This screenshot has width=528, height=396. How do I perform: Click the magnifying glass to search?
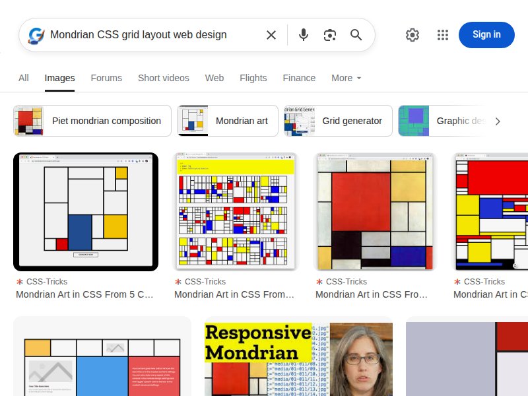(356, 35)
